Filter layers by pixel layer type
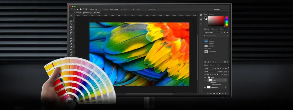The width and height of the screenshot is (293, 110). click(215, 69)
